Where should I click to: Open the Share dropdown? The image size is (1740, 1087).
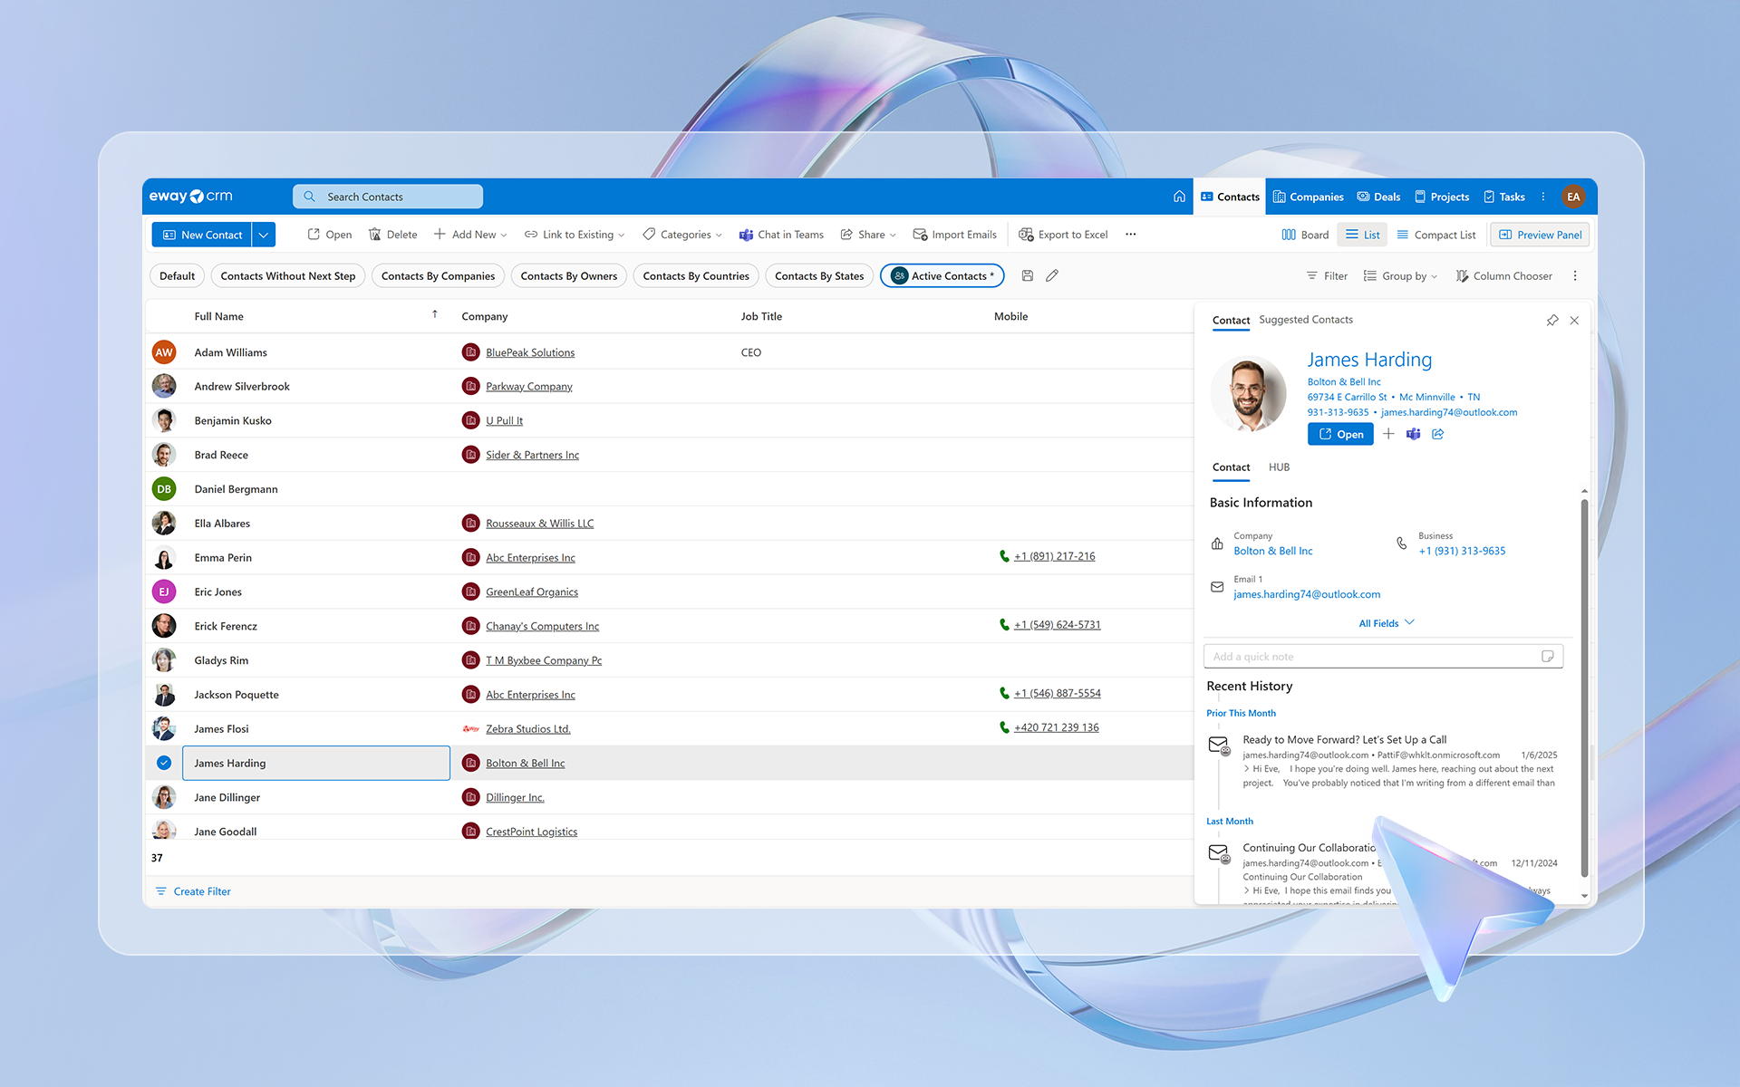tap(868, 235)
